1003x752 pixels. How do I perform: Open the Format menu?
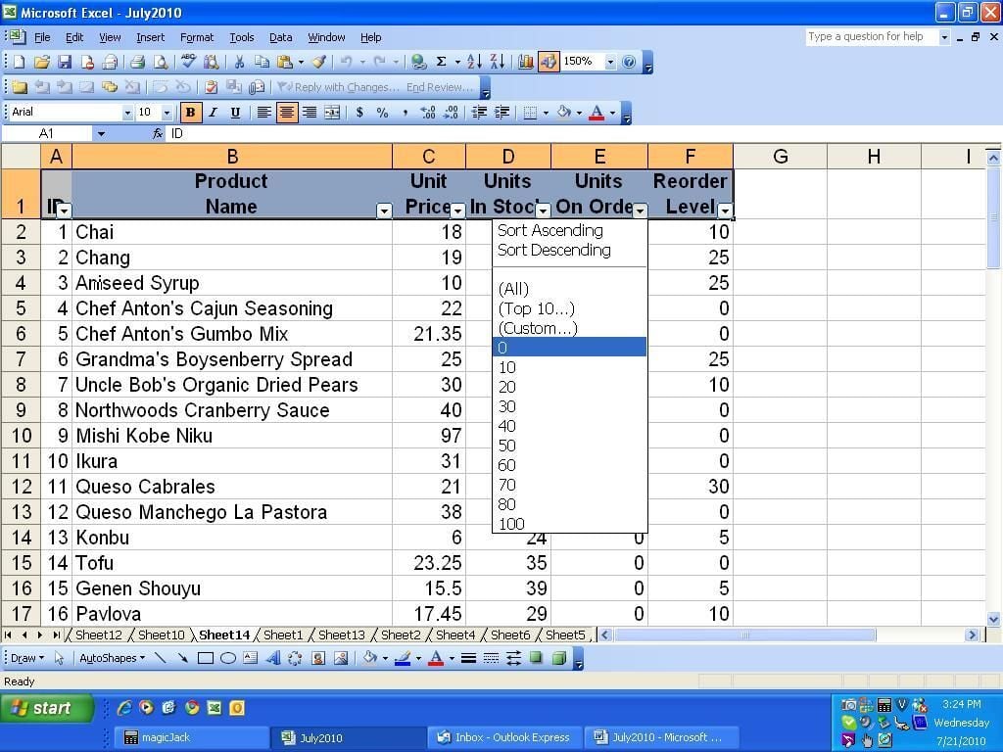pyautogui.click(x=196, y=38)
